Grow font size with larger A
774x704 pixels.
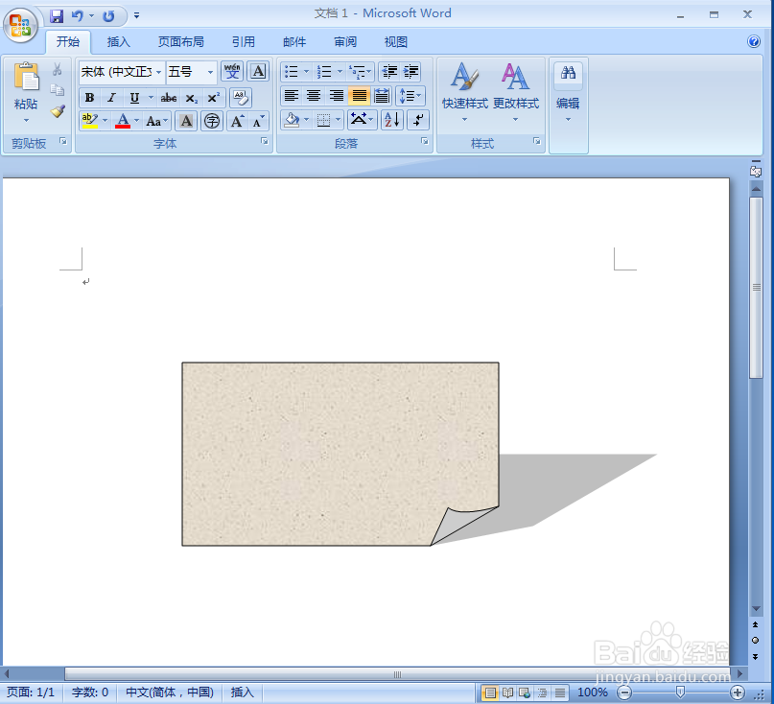(x=238, y=121)
